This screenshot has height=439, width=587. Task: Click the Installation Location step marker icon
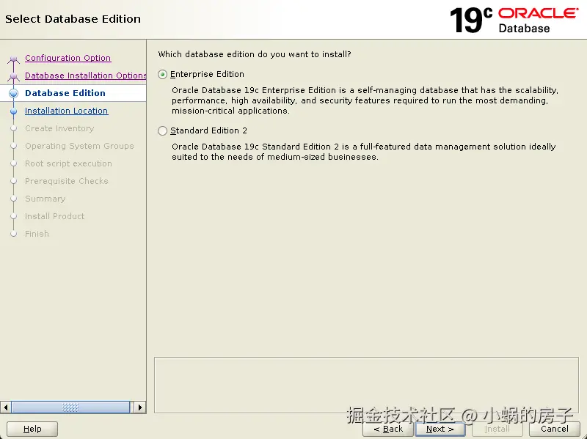coord(13,111)
